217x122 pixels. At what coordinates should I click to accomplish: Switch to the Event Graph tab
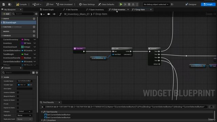pyautogui.click(x=47, y=9)
